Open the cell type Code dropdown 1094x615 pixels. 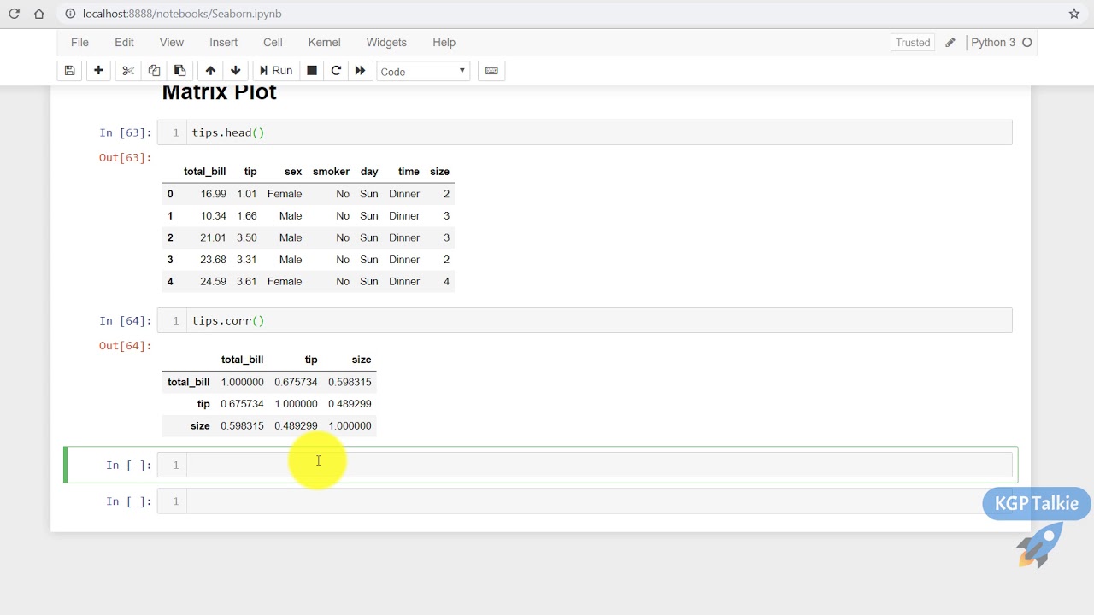(423, 72)
